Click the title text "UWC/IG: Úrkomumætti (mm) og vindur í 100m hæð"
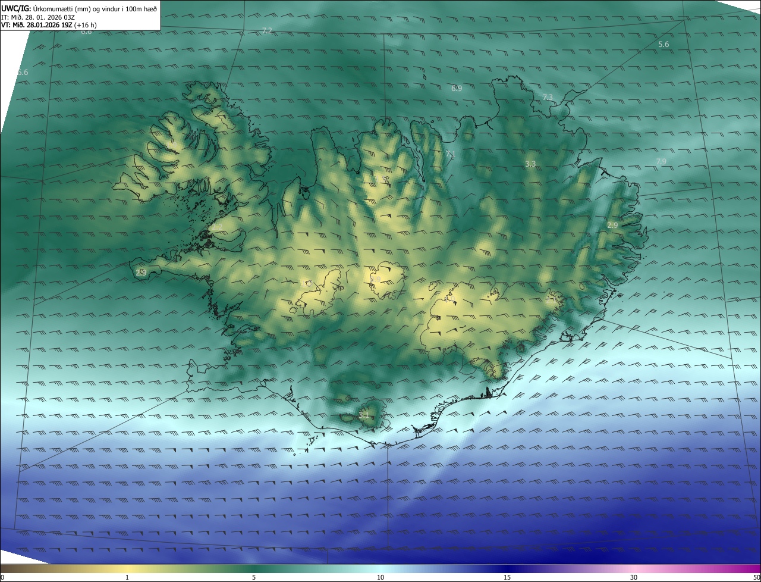The width and height of the screenshot is (761, 582). 79,8
